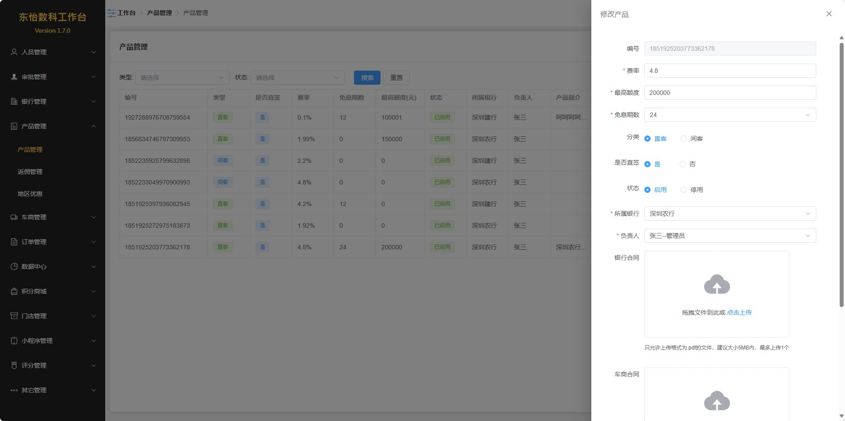The width and height of the screenshot is (845, 421).
Task: Click the 积分商城 shopping bag icon
Action: 14,291
